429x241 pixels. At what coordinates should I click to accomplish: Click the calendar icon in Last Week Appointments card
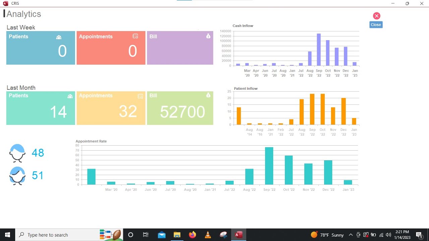pos(135,36)
